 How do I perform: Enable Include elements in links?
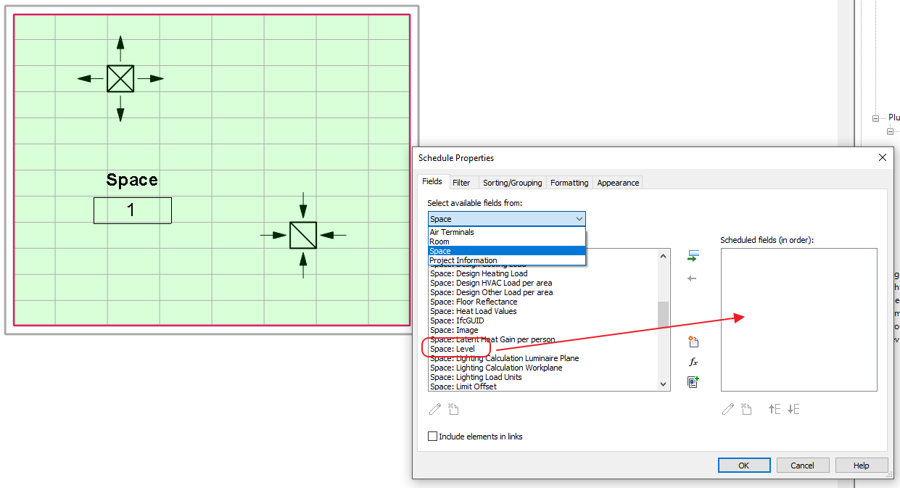433,436
